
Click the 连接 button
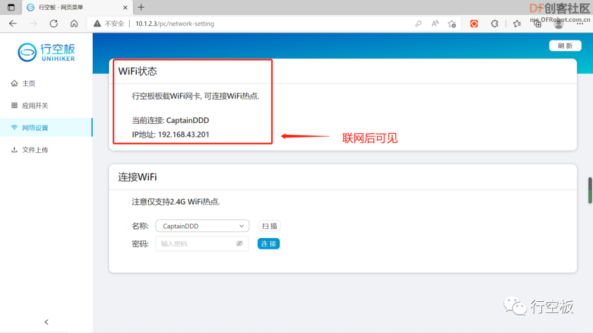click(x=268, y=244)
